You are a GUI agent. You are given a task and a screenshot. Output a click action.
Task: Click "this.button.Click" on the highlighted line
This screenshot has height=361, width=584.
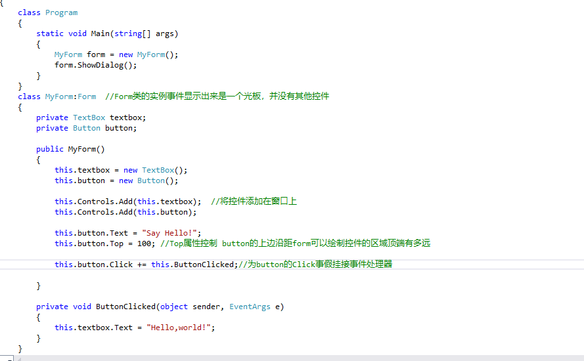click(x=94, y=265)
